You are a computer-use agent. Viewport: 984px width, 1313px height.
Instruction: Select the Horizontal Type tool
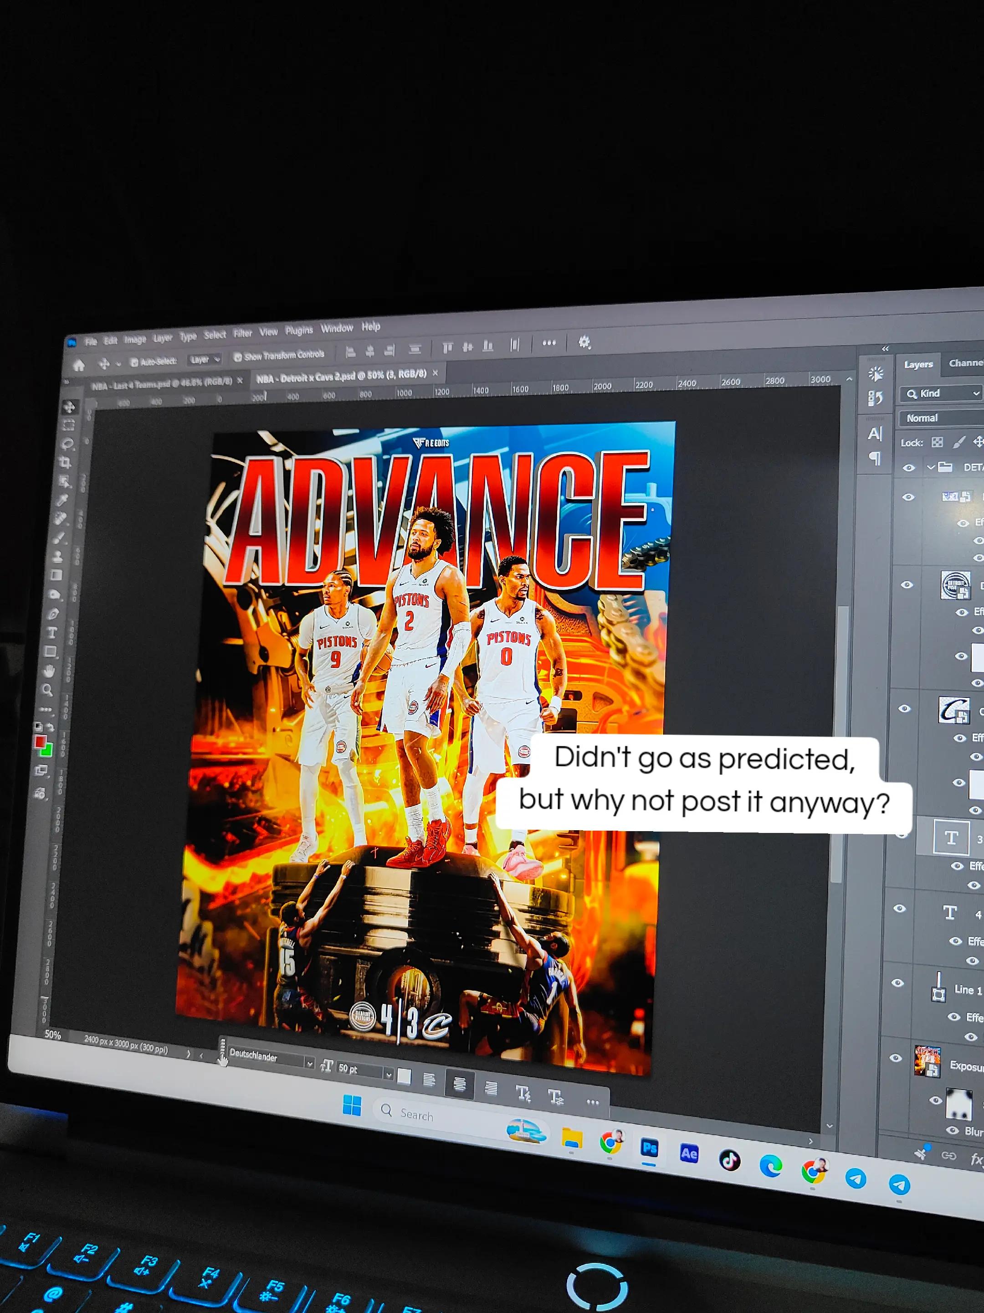point(52,633)
